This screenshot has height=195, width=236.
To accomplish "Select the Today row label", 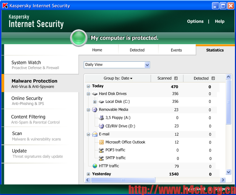I will [98, 86].
